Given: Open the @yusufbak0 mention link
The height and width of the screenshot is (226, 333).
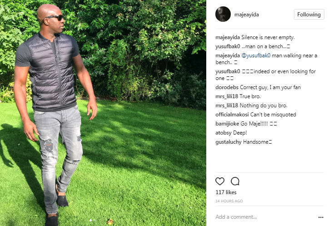Looking at the screenshot, I should pos(256,55).
